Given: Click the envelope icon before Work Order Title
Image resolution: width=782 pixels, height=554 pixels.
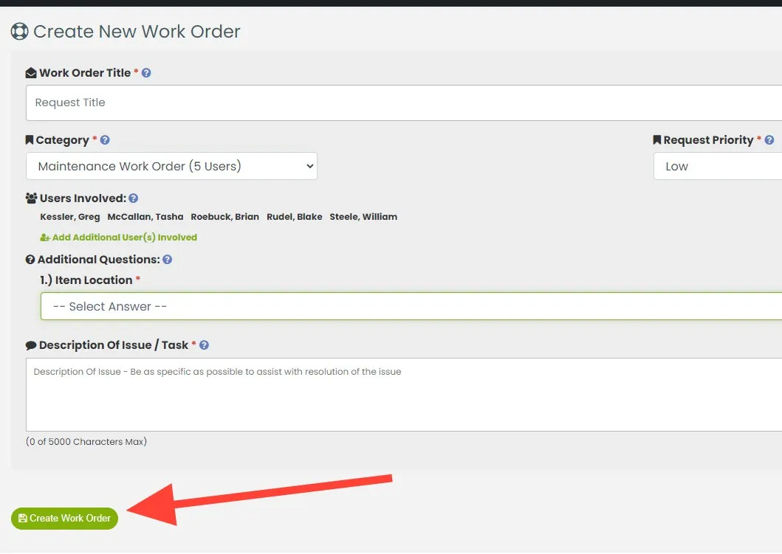Looking at the screenshot, I should (31, 73).
